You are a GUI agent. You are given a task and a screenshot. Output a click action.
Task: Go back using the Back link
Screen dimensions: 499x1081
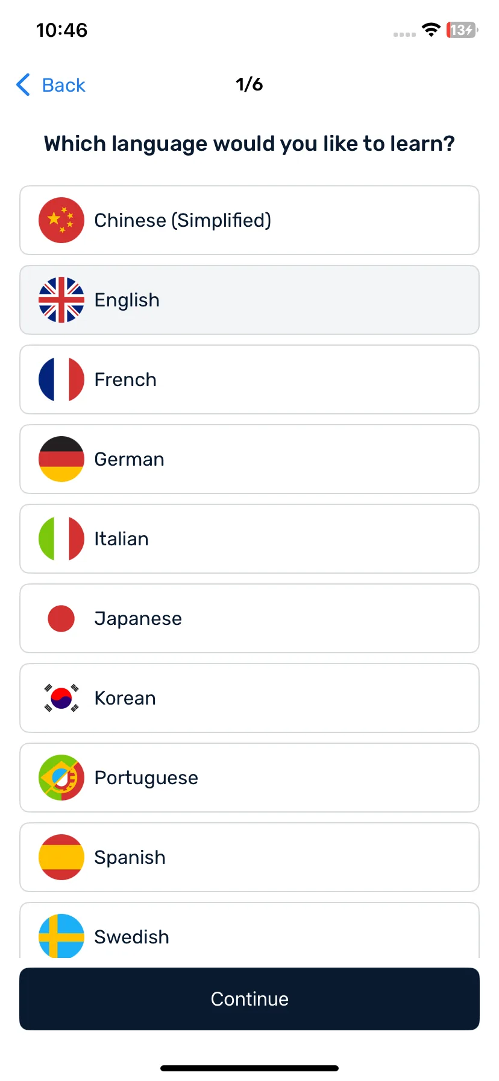coord(51,85)
